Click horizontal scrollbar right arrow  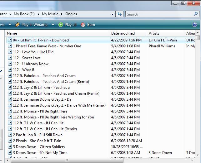coord(192,160)
